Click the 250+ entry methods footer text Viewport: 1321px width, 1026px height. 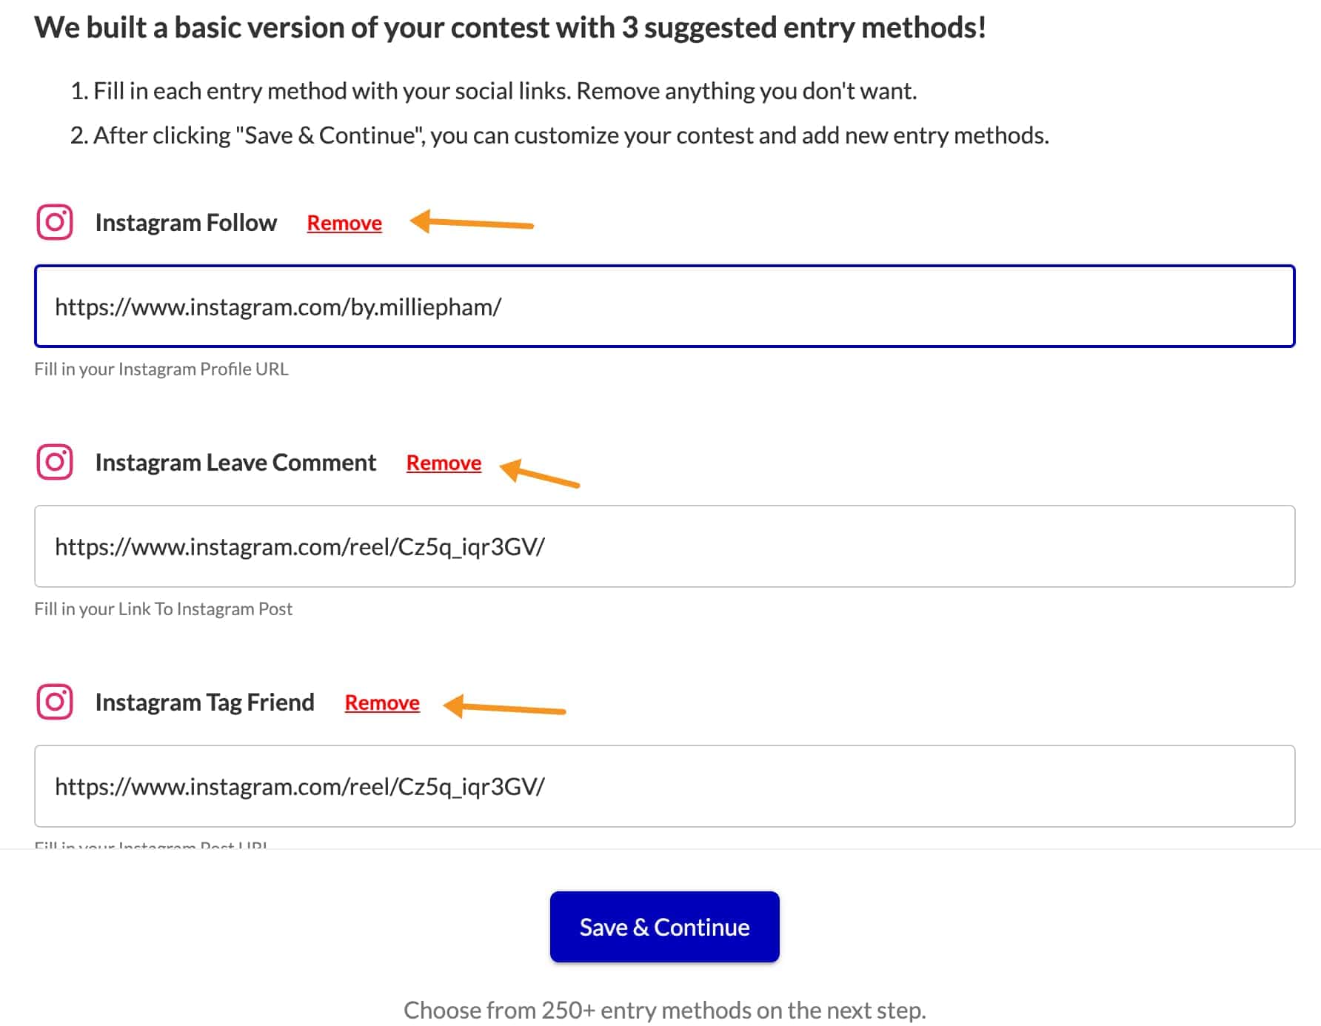(664, 1009)
